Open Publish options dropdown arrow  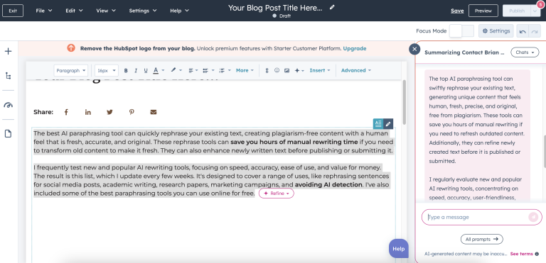[x=535, y=11]
